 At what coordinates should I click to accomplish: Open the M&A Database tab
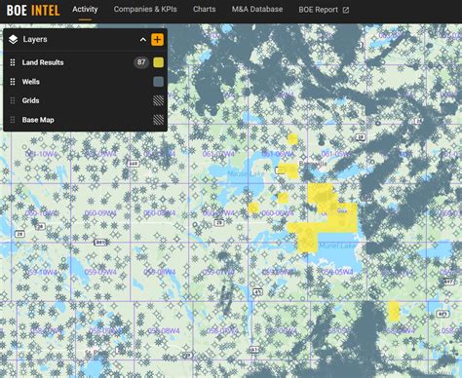point(257,10)
